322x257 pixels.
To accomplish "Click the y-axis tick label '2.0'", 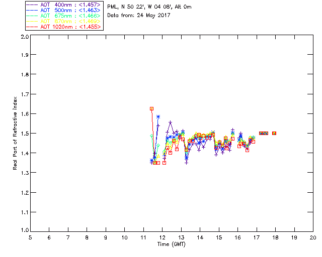I will click(x=25, y=37).
